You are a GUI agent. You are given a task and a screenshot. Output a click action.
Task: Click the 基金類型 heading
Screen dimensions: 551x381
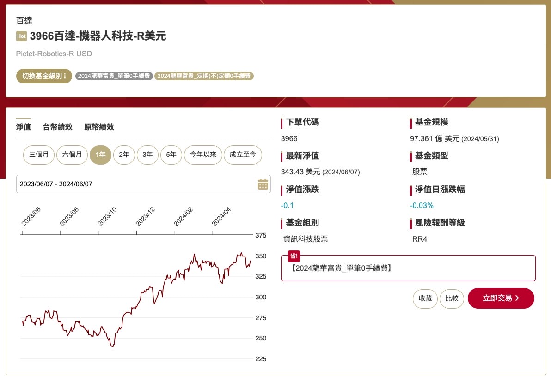[432, 155]
